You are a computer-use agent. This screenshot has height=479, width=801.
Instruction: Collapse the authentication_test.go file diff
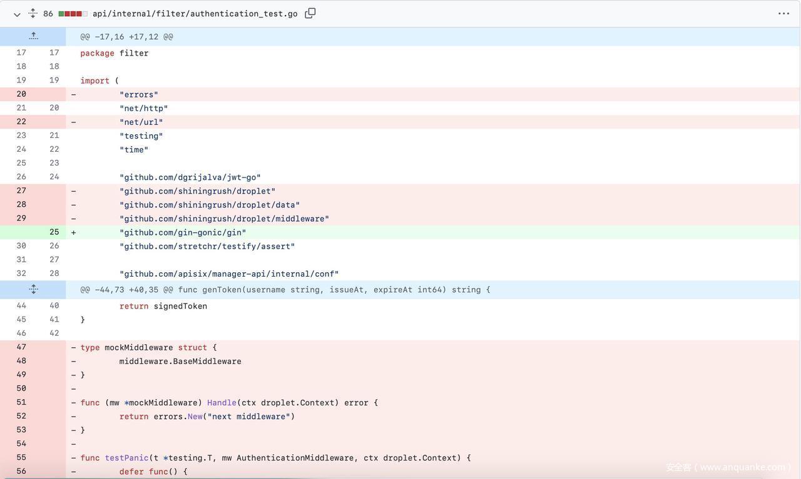[17, 14]
